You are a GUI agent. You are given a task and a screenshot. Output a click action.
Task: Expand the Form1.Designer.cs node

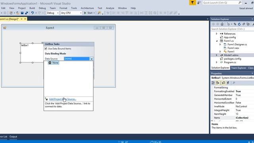[x=220, y=44]
